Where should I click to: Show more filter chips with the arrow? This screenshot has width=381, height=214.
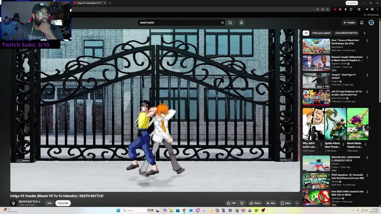(x=364, y=33)
